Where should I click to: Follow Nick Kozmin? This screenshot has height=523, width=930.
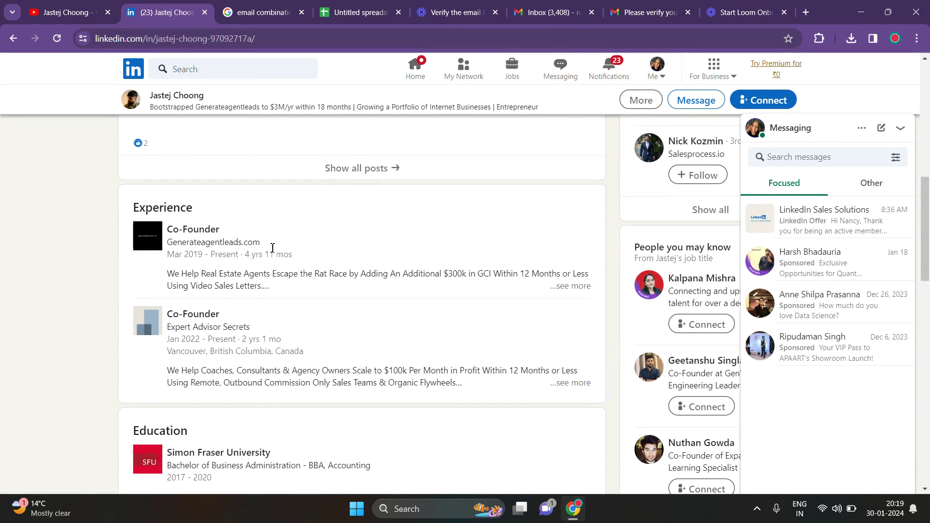point(697,175)
